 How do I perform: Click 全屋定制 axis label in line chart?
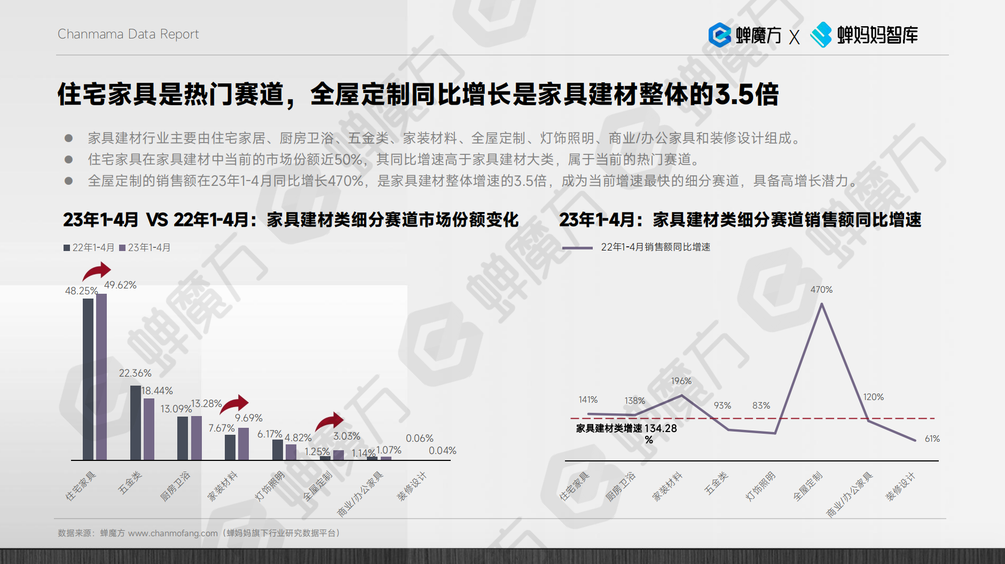pyautogui.click(x=808, y=486)
